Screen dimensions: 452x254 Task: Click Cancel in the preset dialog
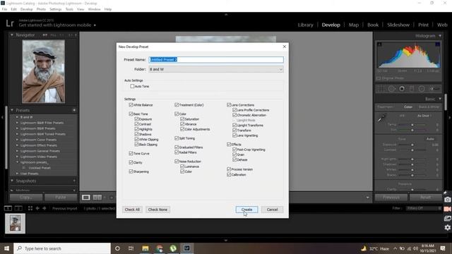click(272, 210)
